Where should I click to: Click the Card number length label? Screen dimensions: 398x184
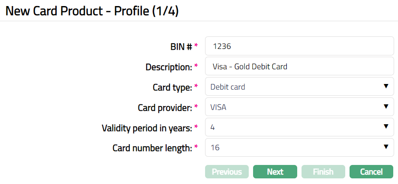(x=152, y=148)
